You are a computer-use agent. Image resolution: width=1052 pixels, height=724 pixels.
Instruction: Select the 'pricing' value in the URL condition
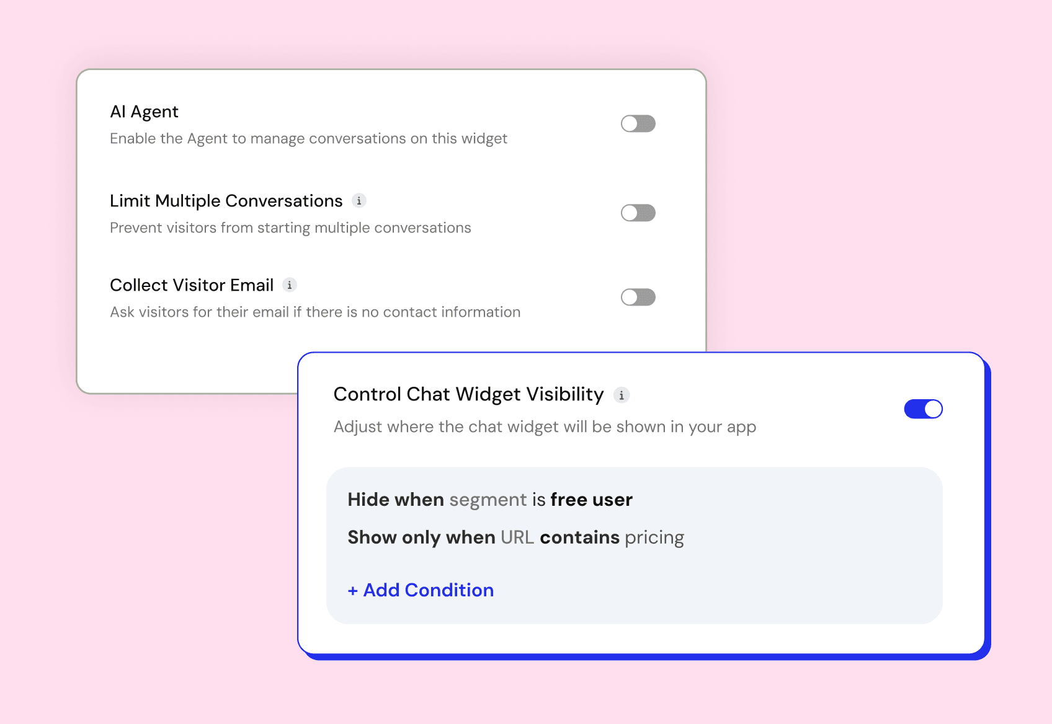653,537
